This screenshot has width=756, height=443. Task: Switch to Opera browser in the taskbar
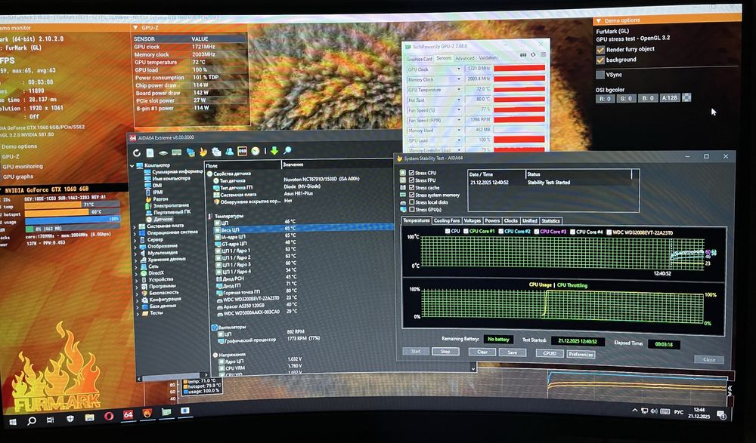click(x=108, y=416)
